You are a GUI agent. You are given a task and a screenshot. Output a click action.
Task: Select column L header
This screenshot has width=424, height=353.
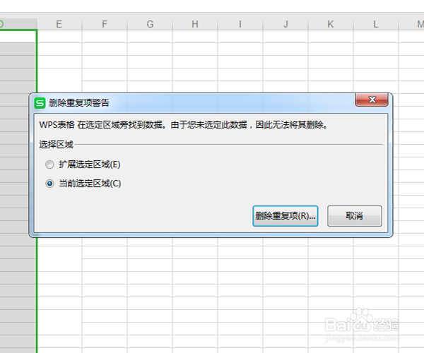coord(376,24)
